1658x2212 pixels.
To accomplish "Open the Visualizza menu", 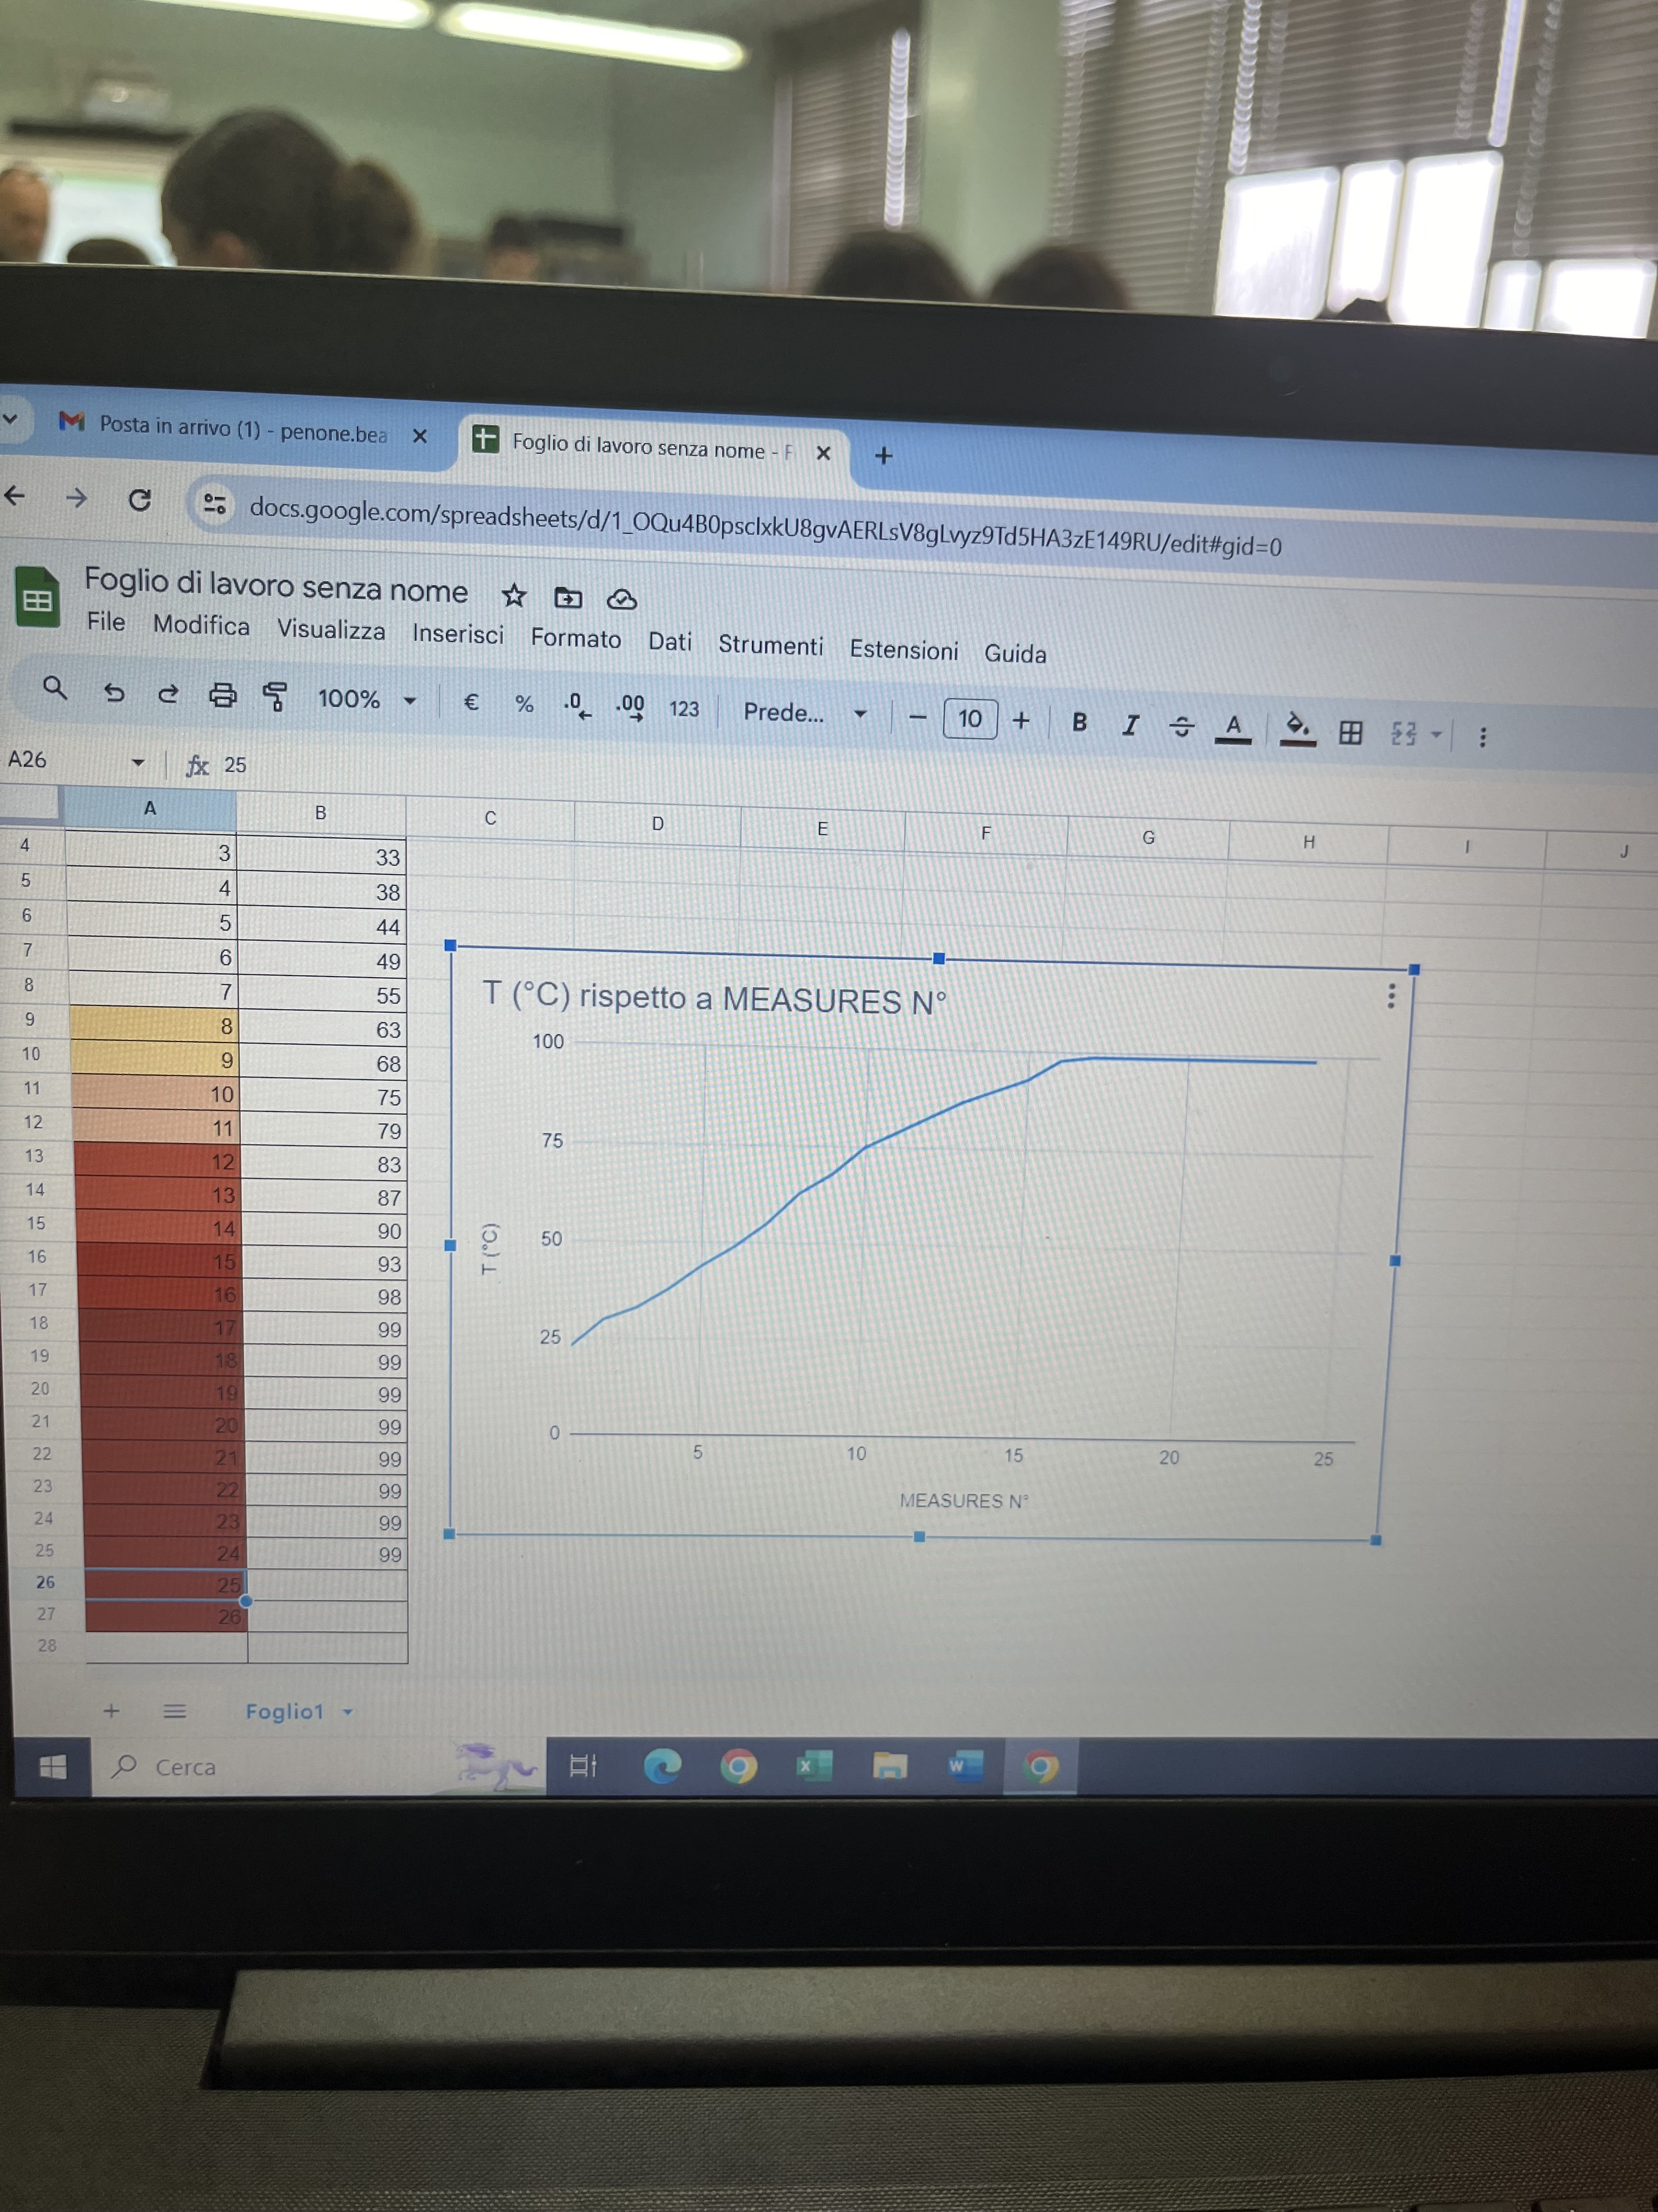I will (x=331, y=630).
